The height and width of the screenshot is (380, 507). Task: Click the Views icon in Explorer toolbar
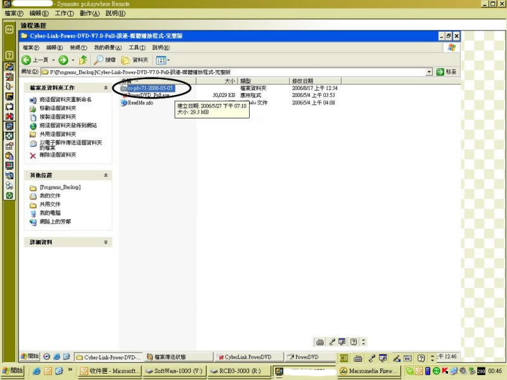pyautogui.click(x=161, y=60)
